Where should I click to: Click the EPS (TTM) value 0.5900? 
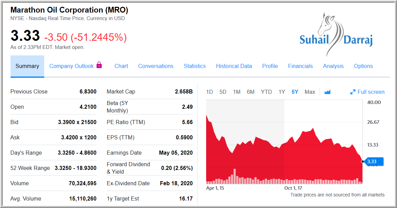pos(184,137)
